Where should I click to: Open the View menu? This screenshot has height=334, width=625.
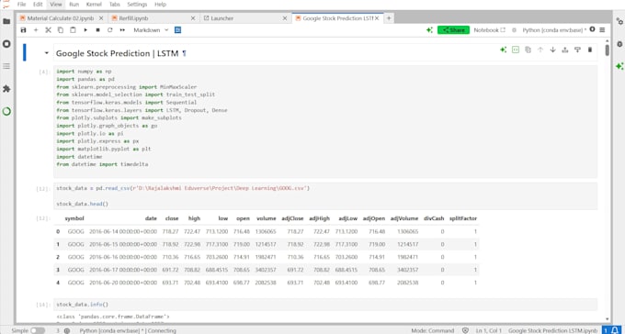56,5
